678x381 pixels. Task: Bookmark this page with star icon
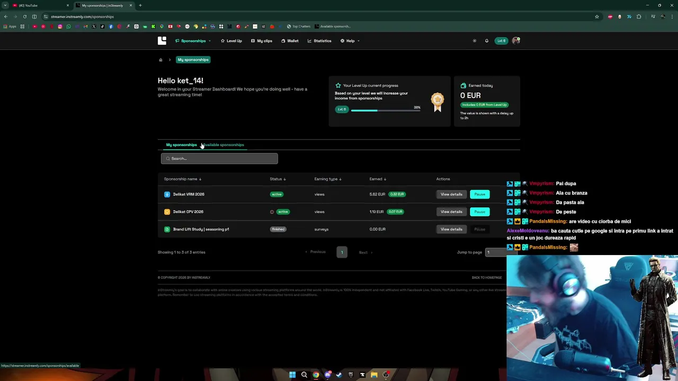(596, 16)
